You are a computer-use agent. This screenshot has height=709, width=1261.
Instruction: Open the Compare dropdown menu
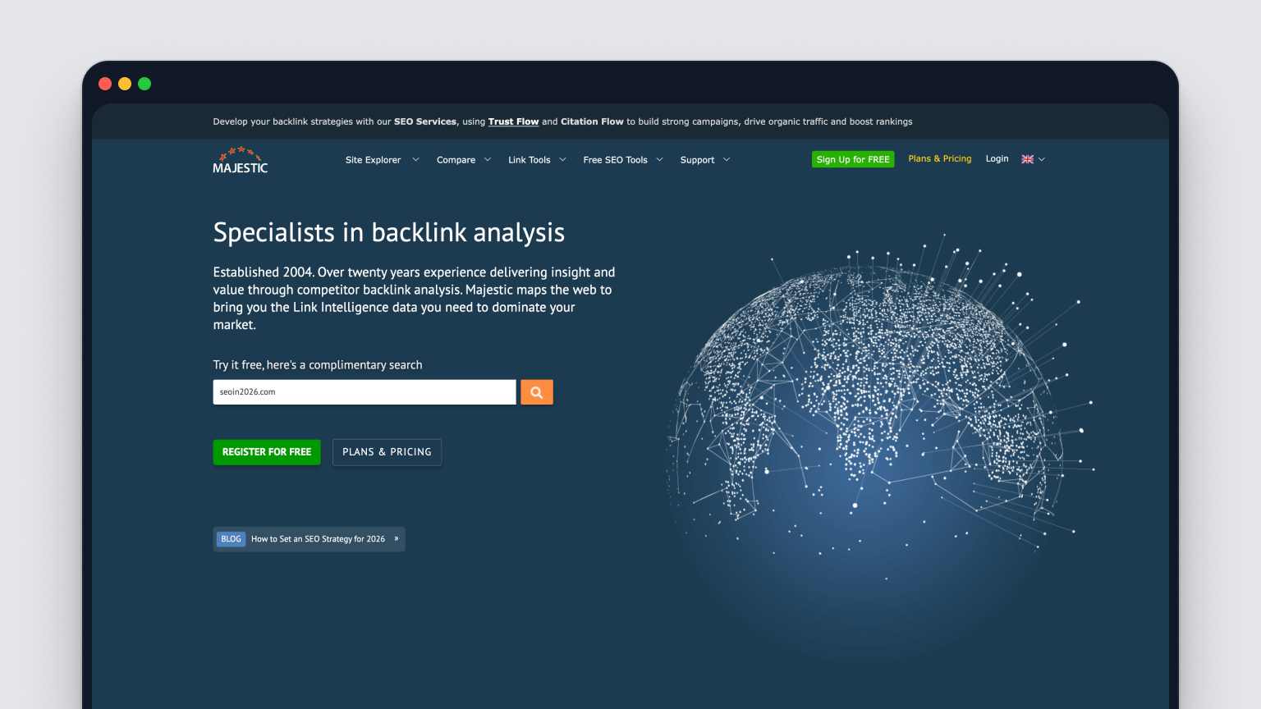pyautogui.click(x=462, y=159)
